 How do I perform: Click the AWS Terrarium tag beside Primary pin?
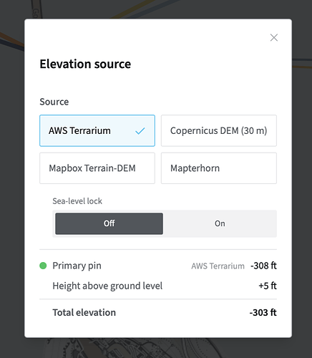click(218, 266)
